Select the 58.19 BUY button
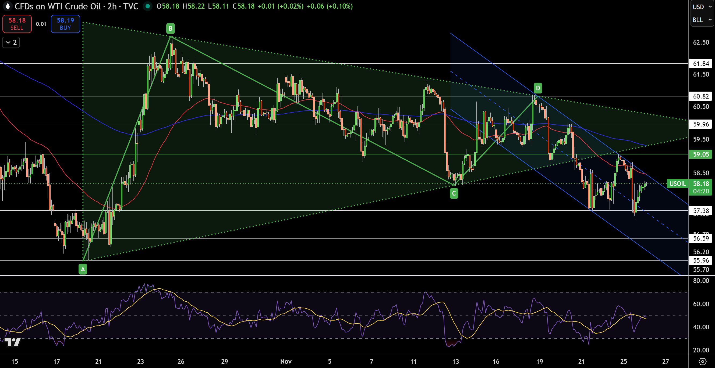Viewport: 715px width, 368px height. pyautogui.click(x=65, y=24)
